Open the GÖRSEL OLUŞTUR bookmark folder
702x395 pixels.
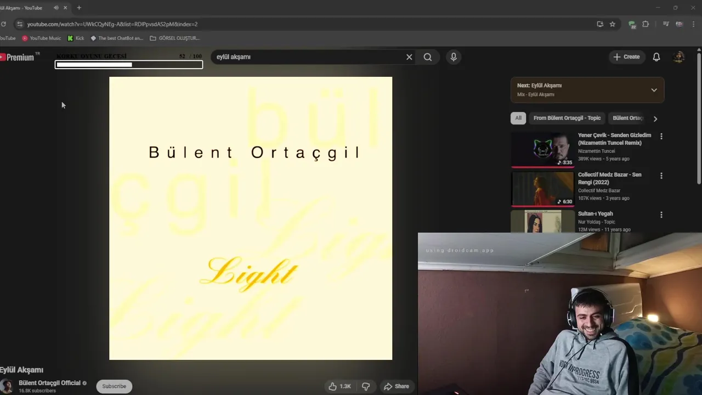pyautogui.click(x=175, y=38)
